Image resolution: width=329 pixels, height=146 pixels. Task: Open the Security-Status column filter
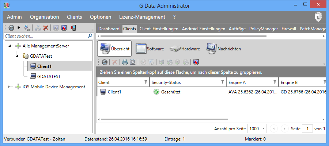tap(223, 82)
